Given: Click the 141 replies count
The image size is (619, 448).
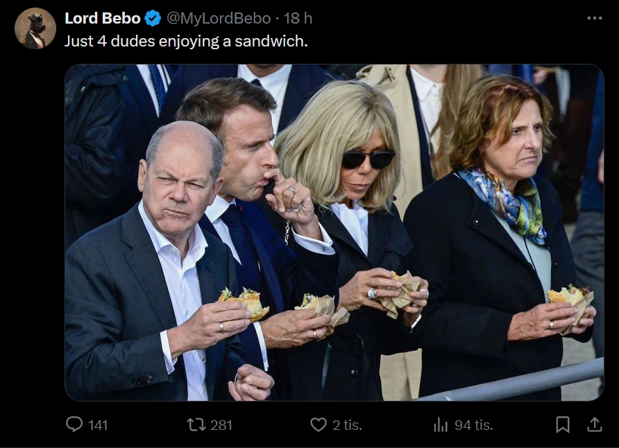Looking at the screenshot, I should tap(98, 425).
